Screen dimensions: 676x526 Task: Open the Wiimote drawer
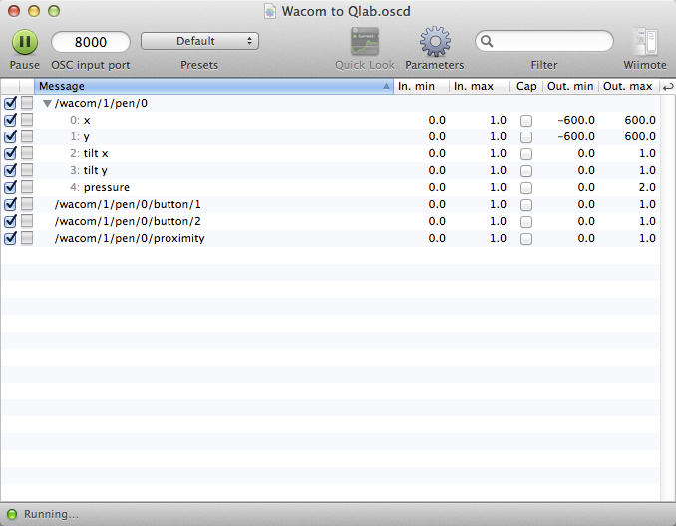(x=645, y=42)
